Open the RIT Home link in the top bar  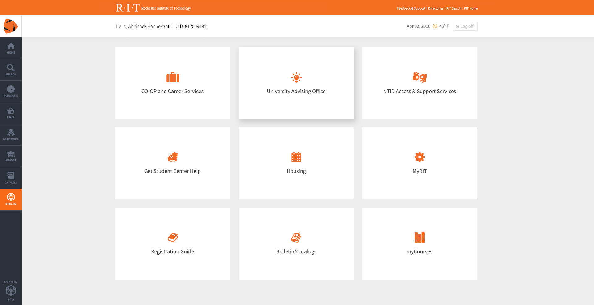pyautogui.click(x=471, y=9)
